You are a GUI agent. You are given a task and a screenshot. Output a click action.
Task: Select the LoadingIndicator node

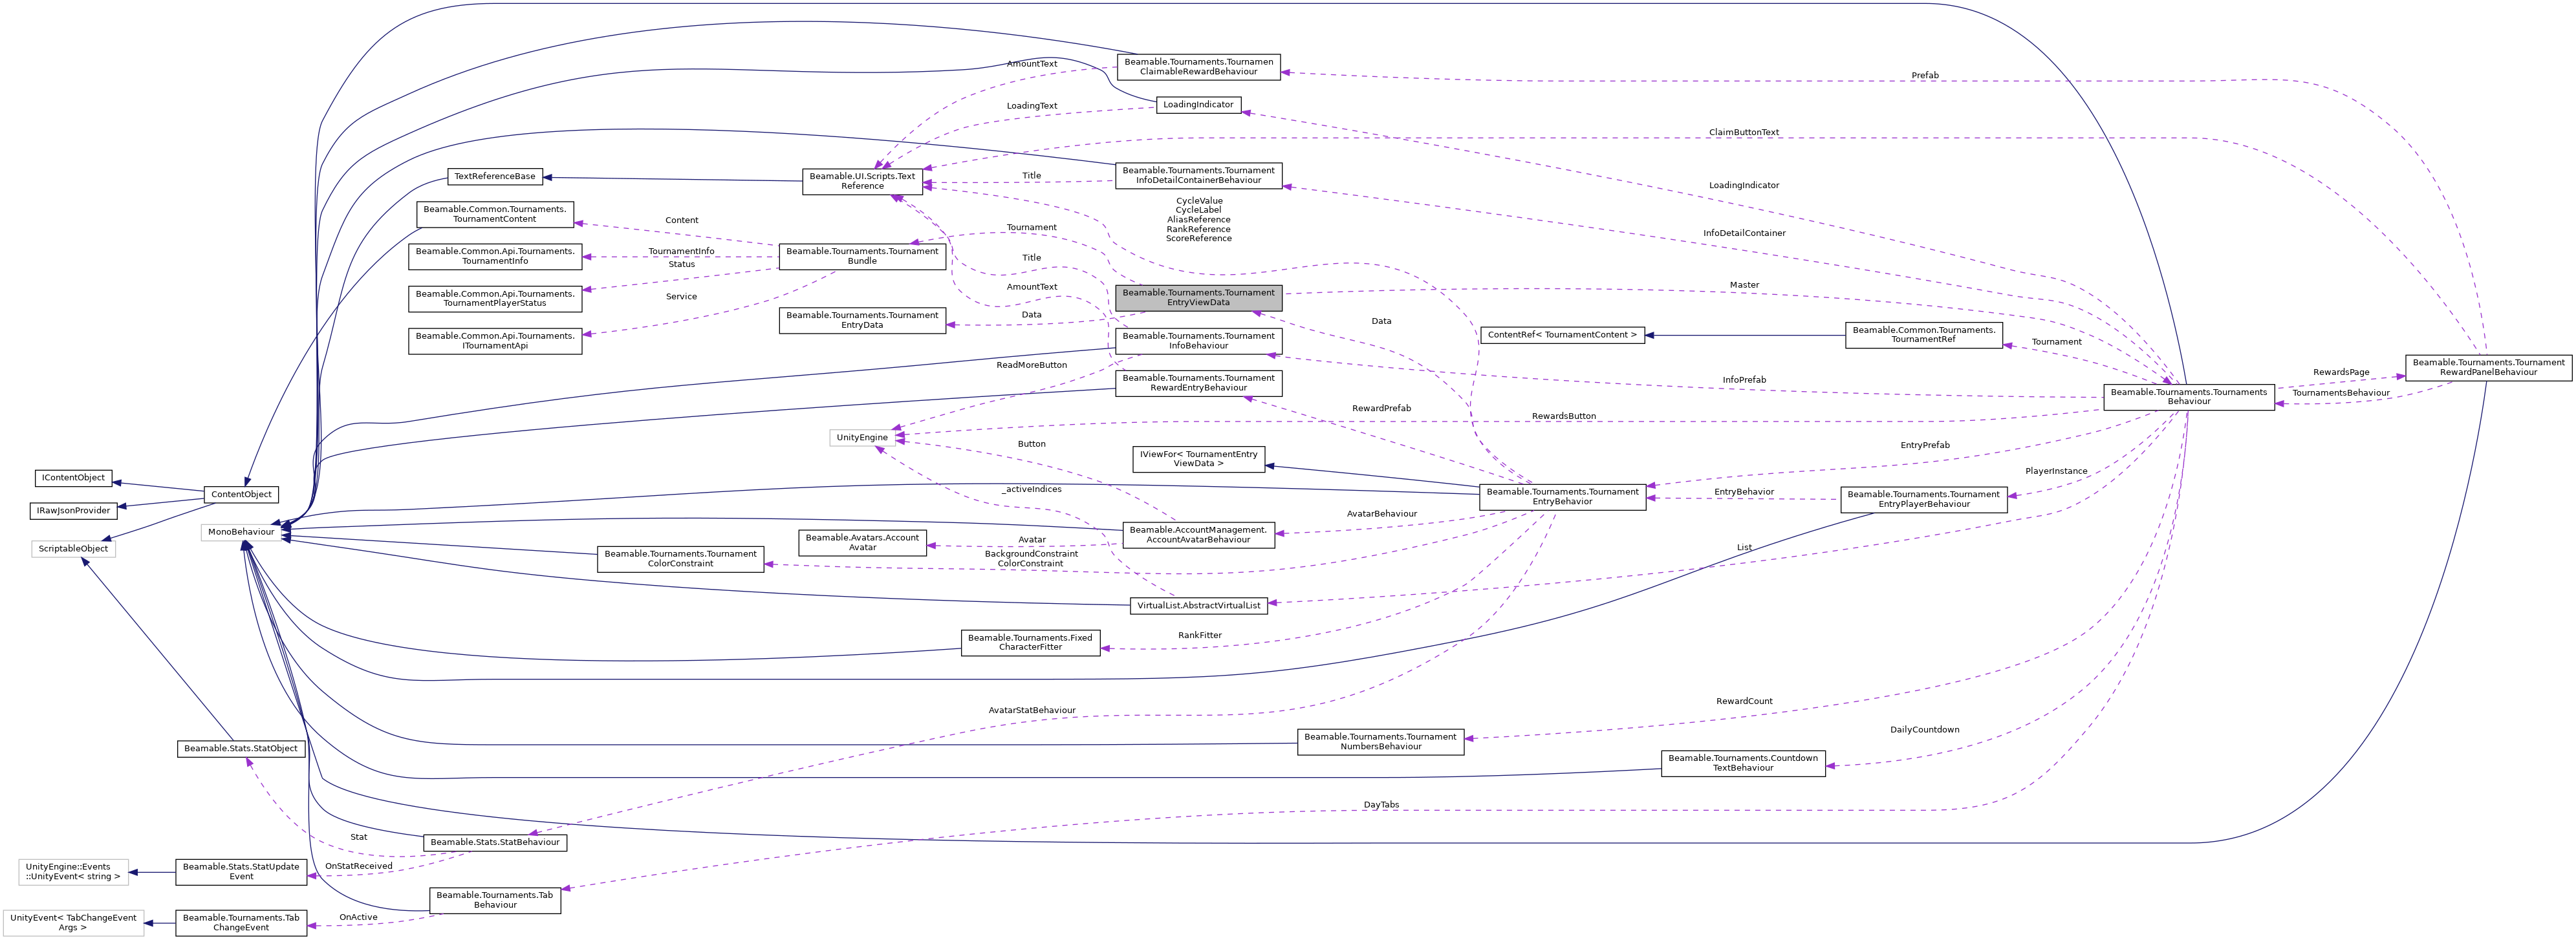(x=1198, y=104)
